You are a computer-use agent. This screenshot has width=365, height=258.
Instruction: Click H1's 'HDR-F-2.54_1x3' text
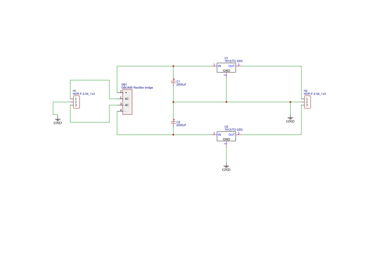click(84, 94)
